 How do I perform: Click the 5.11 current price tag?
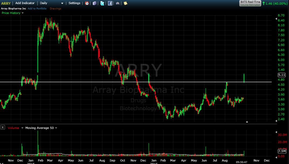pos(282,75)
